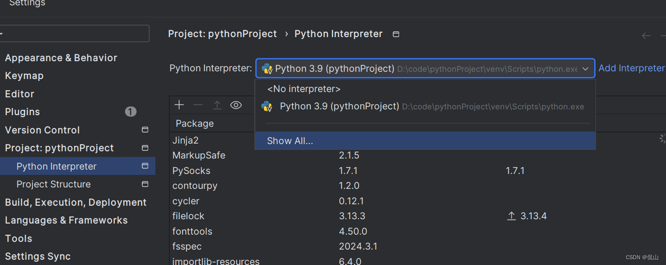Open Appearance & Behavior settings section

click(61, 58)
